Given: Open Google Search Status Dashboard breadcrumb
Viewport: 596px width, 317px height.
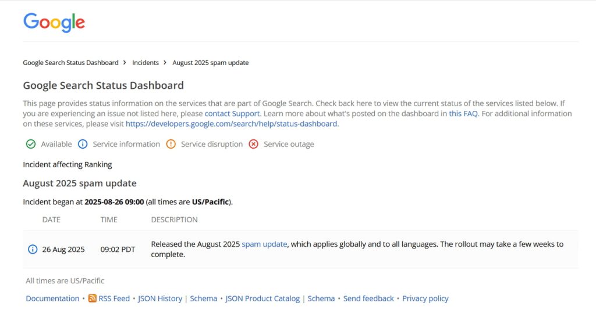Looking at the screenshot, I should [70, 63].
